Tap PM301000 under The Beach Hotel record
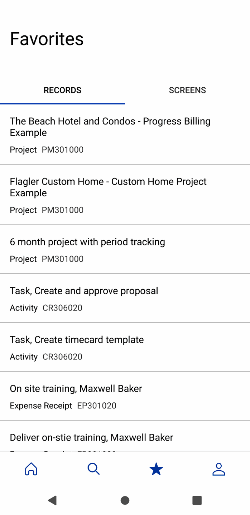 pyautogui.click(x=63, y=150)
